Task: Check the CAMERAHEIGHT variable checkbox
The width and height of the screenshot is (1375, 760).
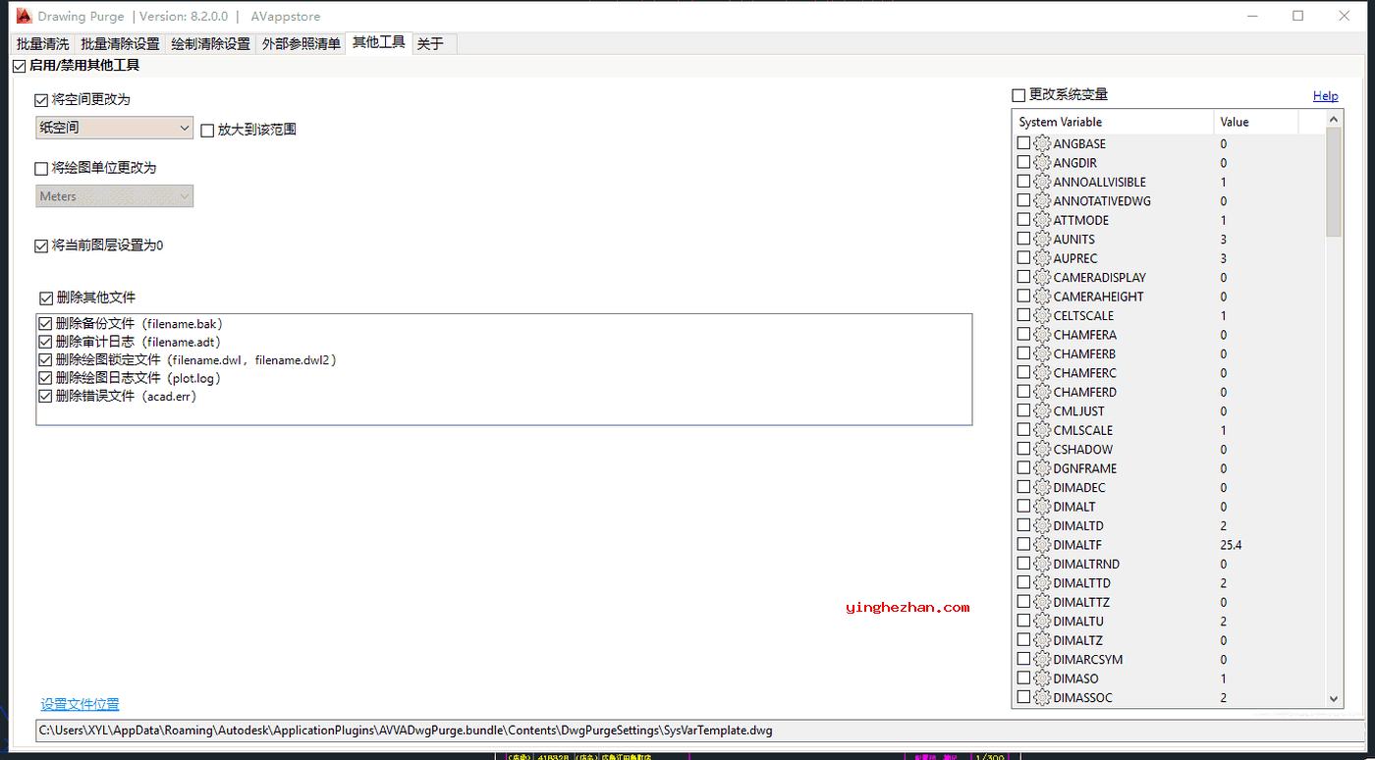Action: pos(1023,297)
